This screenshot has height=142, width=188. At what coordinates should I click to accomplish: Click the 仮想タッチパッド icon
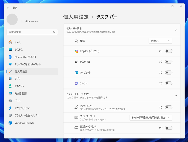coord(76,128)
